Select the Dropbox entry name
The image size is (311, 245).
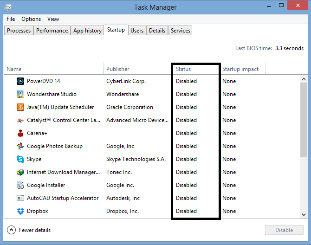pos(38,211)
